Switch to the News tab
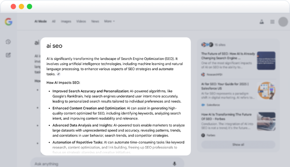This screenshot has width=290, height=167. coord(95,21)
